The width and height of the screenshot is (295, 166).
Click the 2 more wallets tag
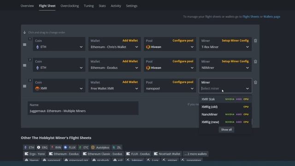pos(195,154)
